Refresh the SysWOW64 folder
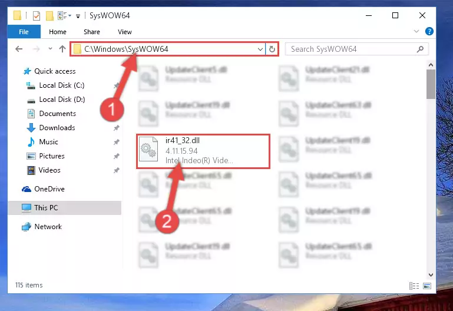This screenshot has height=311, width=453. click(x=272, y=49)
